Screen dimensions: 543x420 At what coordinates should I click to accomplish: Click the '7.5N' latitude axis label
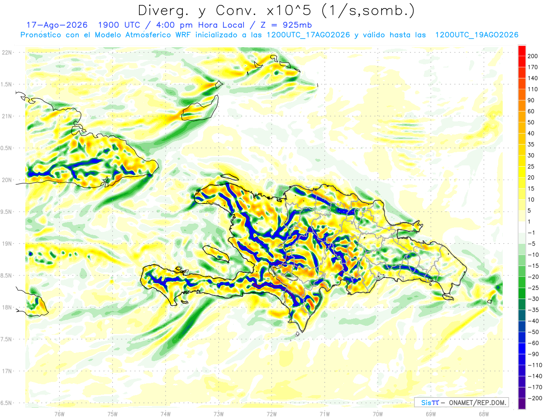pyautogui.click(x=6, y=339)
